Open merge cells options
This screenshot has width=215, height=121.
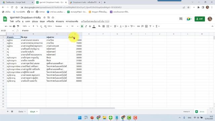click(x=109, y=26)
